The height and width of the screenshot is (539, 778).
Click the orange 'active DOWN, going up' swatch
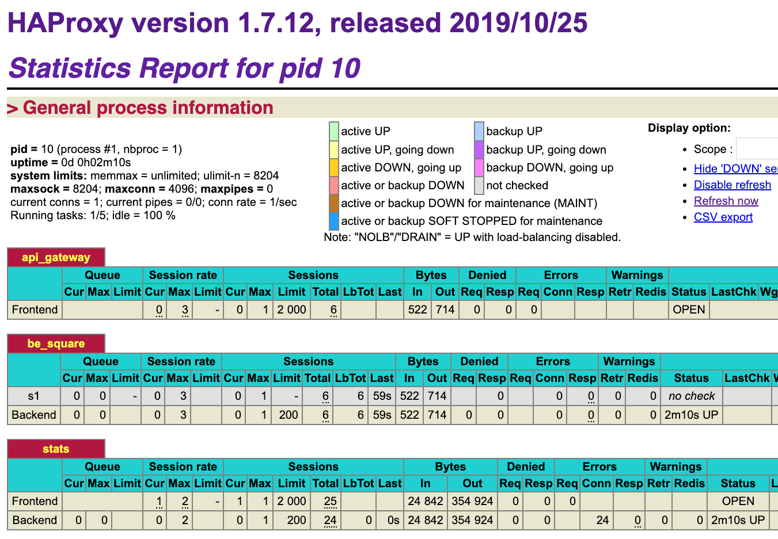334,167
